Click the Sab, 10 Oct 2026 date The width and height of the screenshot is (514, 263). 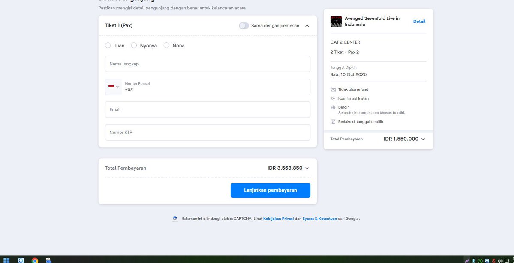[x=349, y=74]
